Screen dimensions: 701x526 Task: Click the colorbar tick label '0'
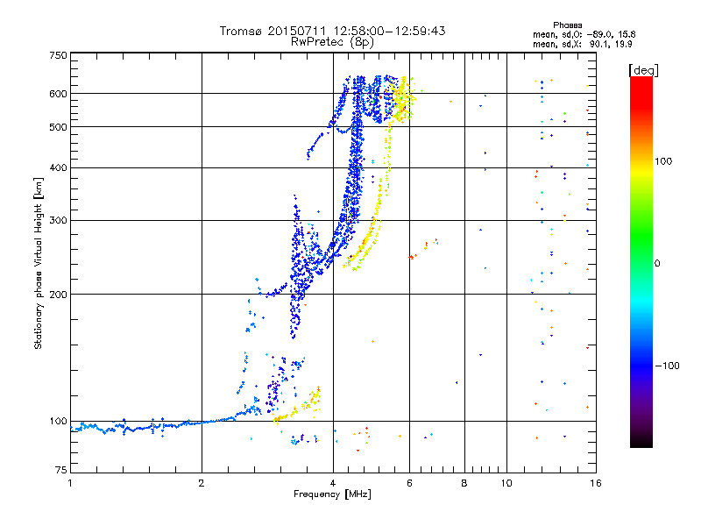(657, 264)
